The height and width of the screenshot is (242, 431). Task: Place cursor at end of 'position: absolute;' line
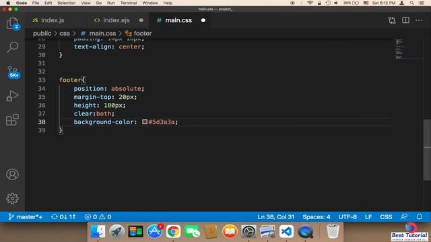[145, 89]
